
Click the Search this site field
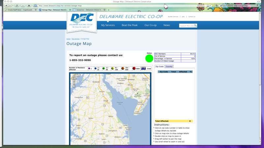point(186,26)
